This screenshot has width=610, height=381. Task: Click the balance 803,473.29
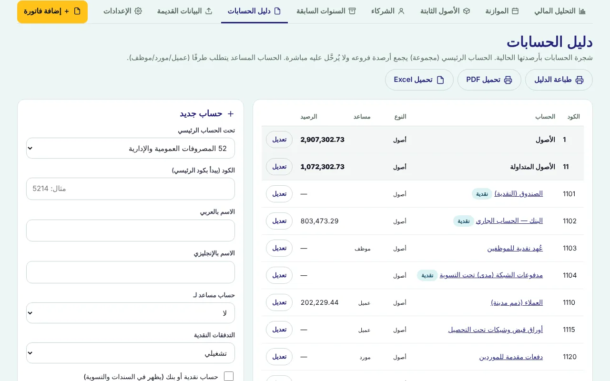(320, 221)
